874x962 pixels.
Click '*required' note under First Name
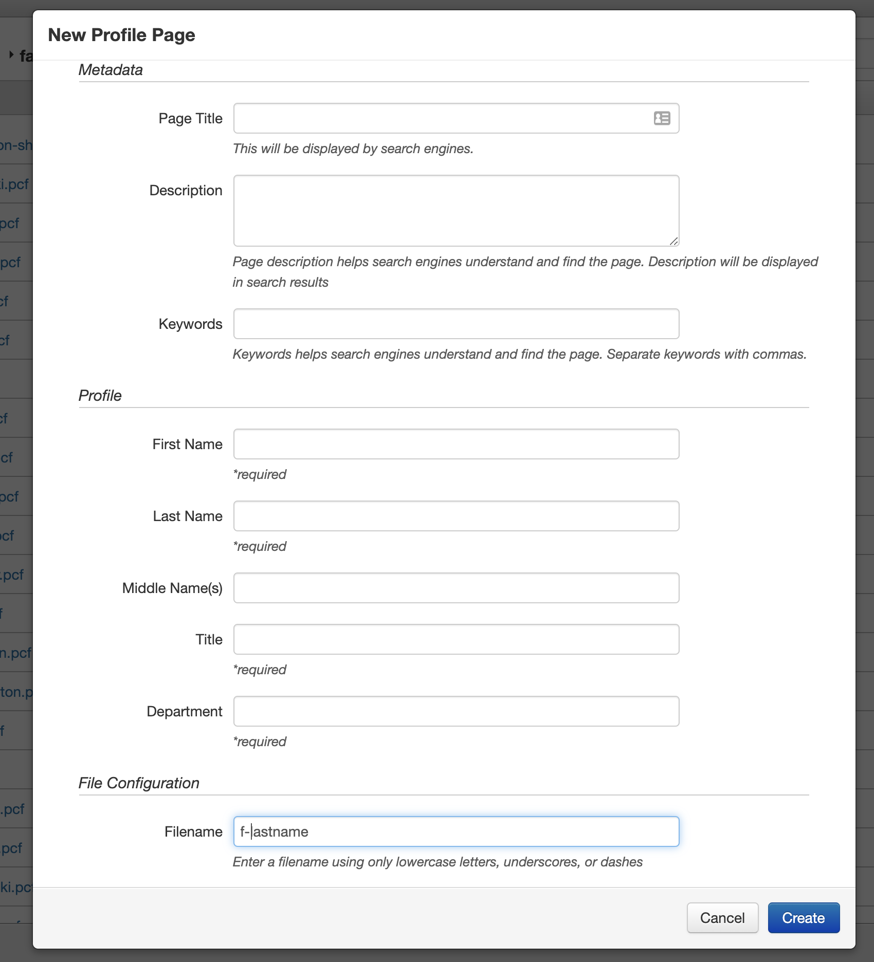(260, 474)
